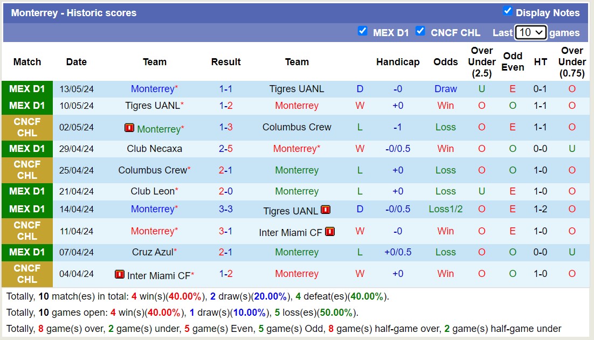Uncheck the MEX D1 league filter
The width and height of the screenshot is (594, 340).
[x=363, y=31]
